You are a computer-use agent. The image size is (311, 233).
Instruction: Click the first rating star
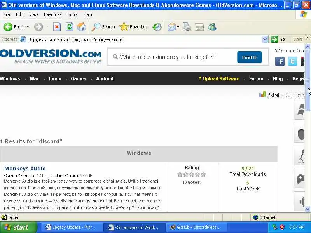pos(180,174)
